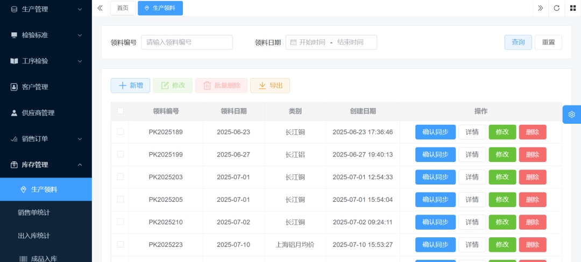581x262 pixels.
Task: Click the 客户管理 sidebar icon
Action: click(x=14, y=87)
